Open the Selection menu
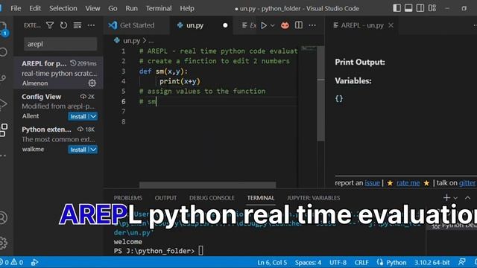This screenshot has height=268, width=477. tap(63, 8)
